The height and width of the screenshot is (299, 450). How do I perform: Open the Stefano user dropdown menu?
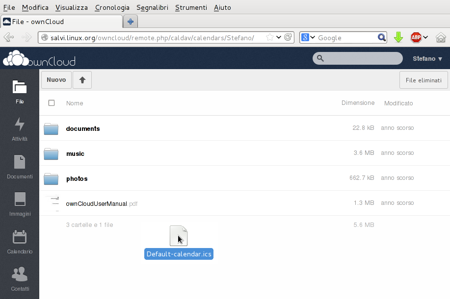coord(427,58)
